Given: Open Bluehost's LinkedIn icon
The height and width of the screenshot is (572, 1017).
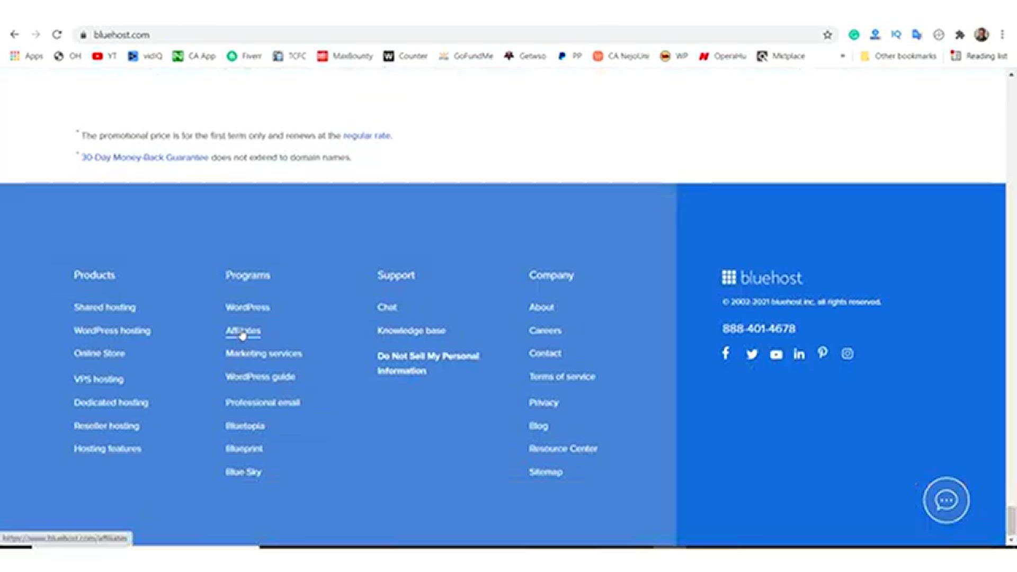Looking at the screenshot, I should click(x=799, y=354).
